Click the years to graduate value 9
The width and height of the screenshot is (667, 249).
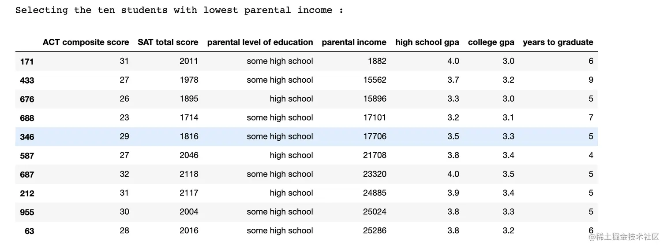click(x=591, y=80)
